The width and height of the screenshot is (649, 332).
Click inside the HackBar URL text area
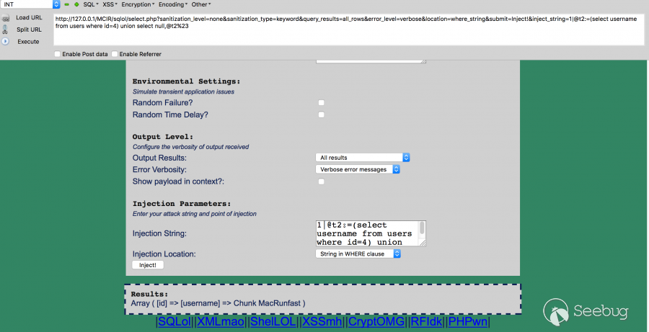coord(348,30)
